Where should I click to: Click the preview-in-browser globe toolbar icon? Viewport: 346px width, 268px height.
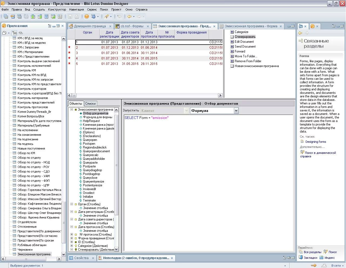[93, 16]
